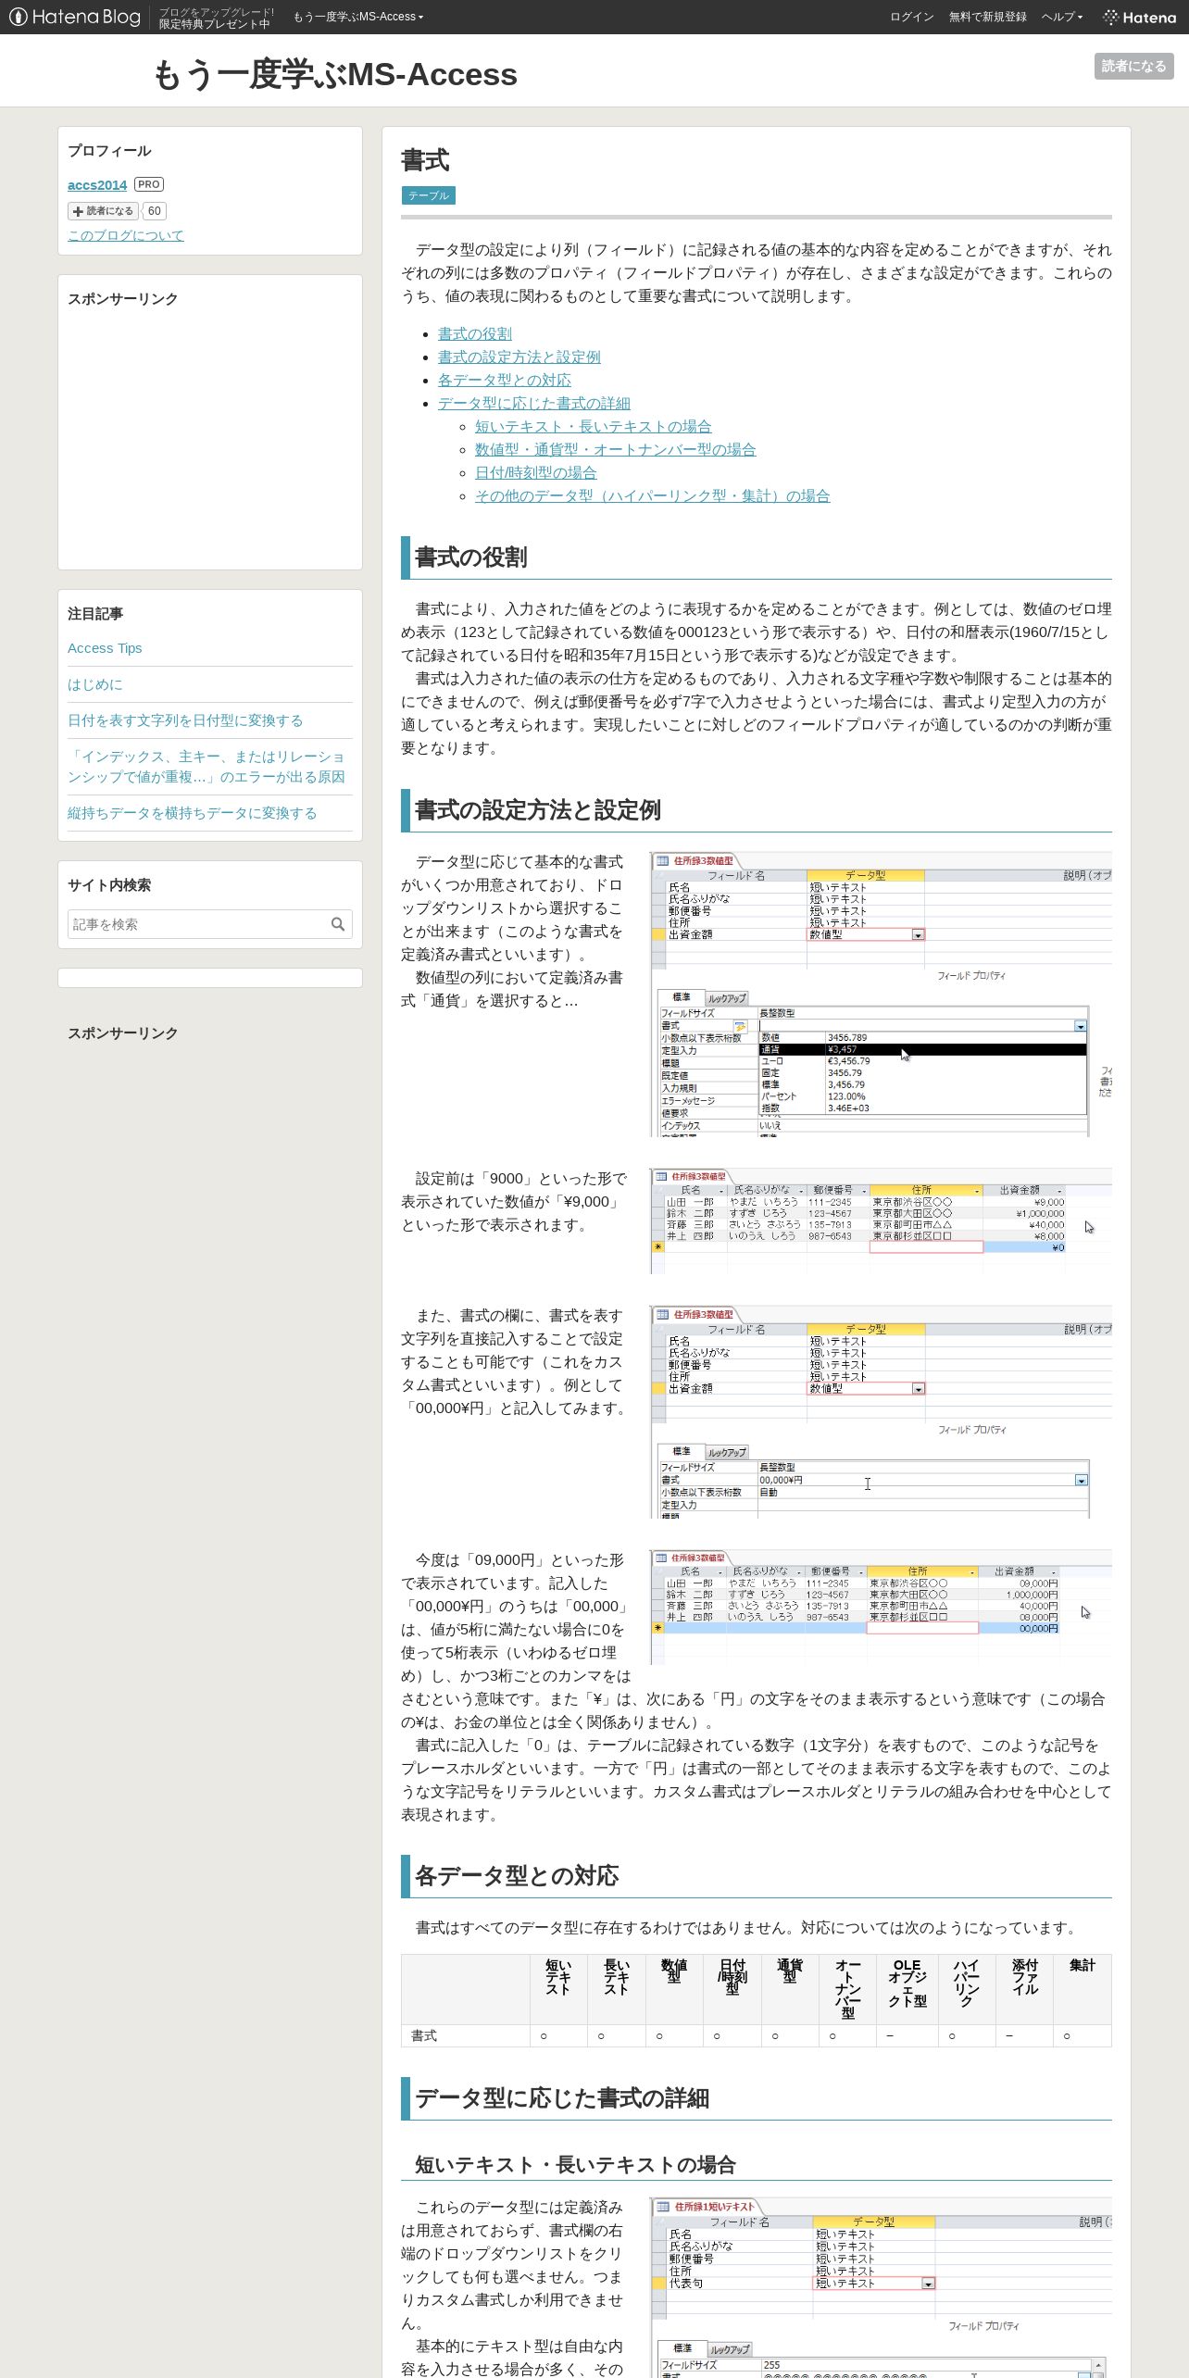Viewport: 1189px width, 2378px height.
Task: Open the 住所録1短いテキスト design view screenshot
Action: tap(881, 2287)
